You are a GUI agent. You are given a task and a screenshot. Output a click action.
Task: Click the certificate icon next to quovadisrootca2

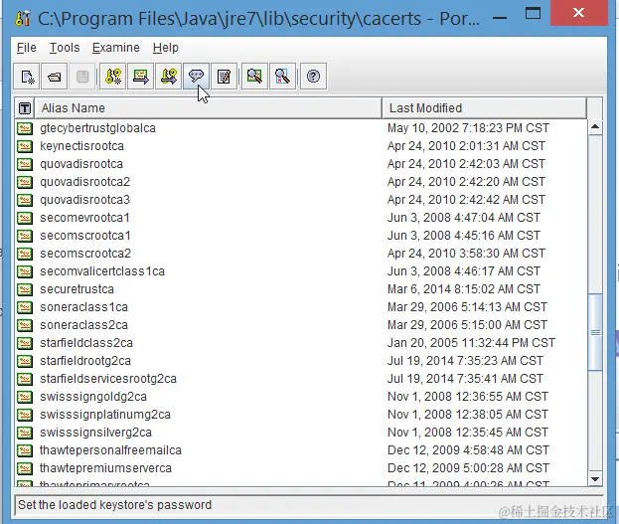click(x=25, y=182)
